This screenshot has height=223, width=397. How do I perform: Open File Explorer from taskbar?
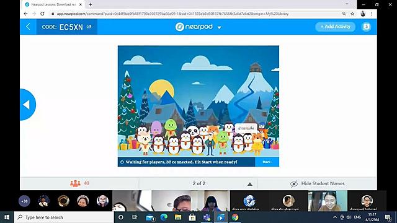point(178,217)
